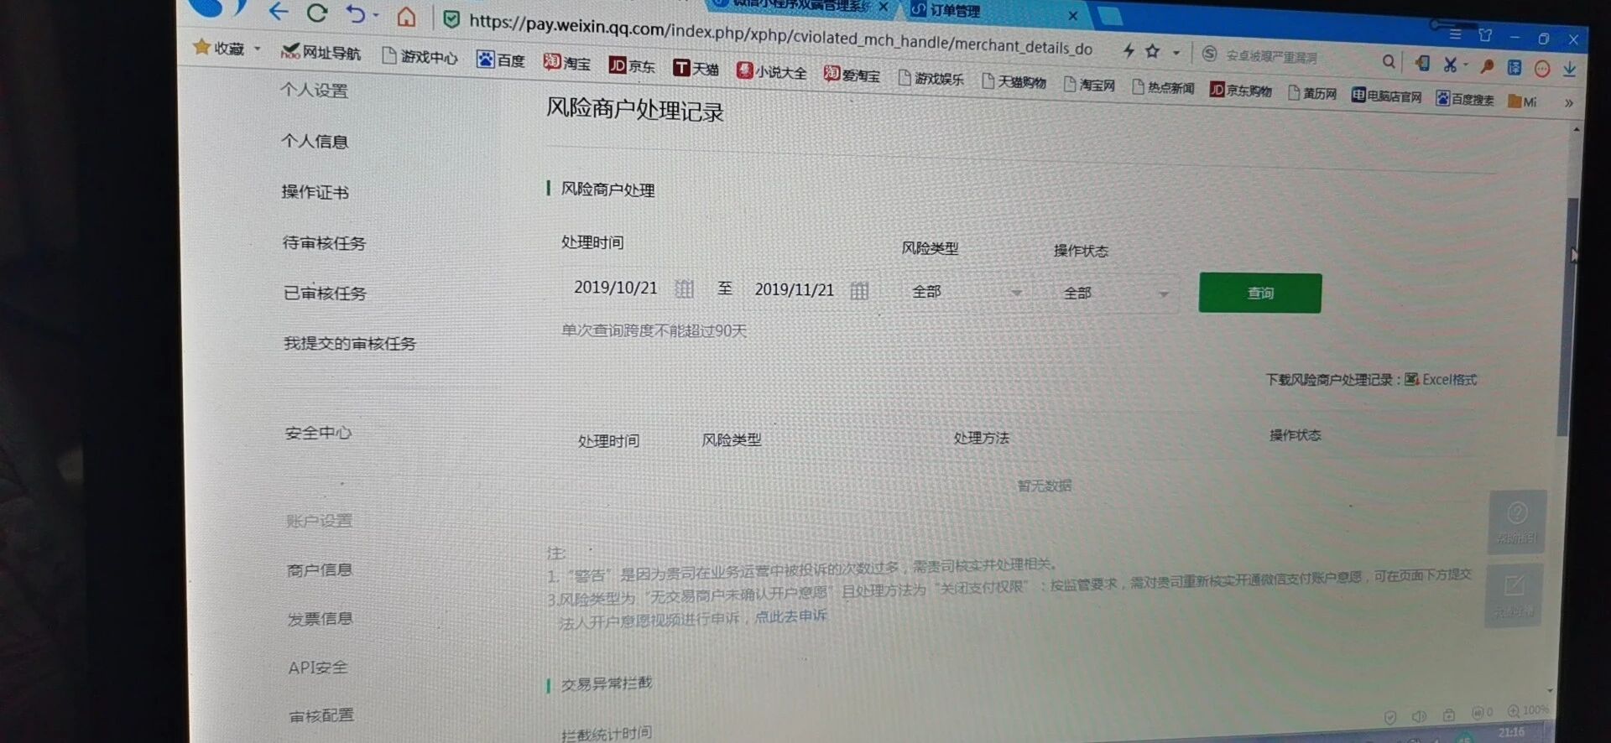1611x743 pixels.
Task: Click the undo close-tab arrow icon
Action: [355, 14]
